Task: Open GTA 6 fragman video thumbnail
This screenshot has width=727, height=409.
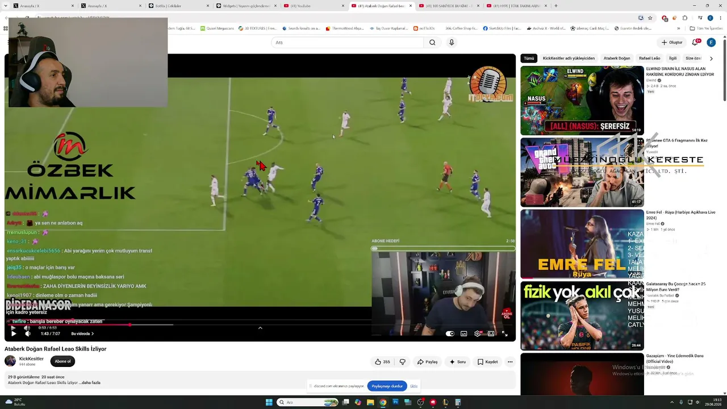Action: [582, 172]
